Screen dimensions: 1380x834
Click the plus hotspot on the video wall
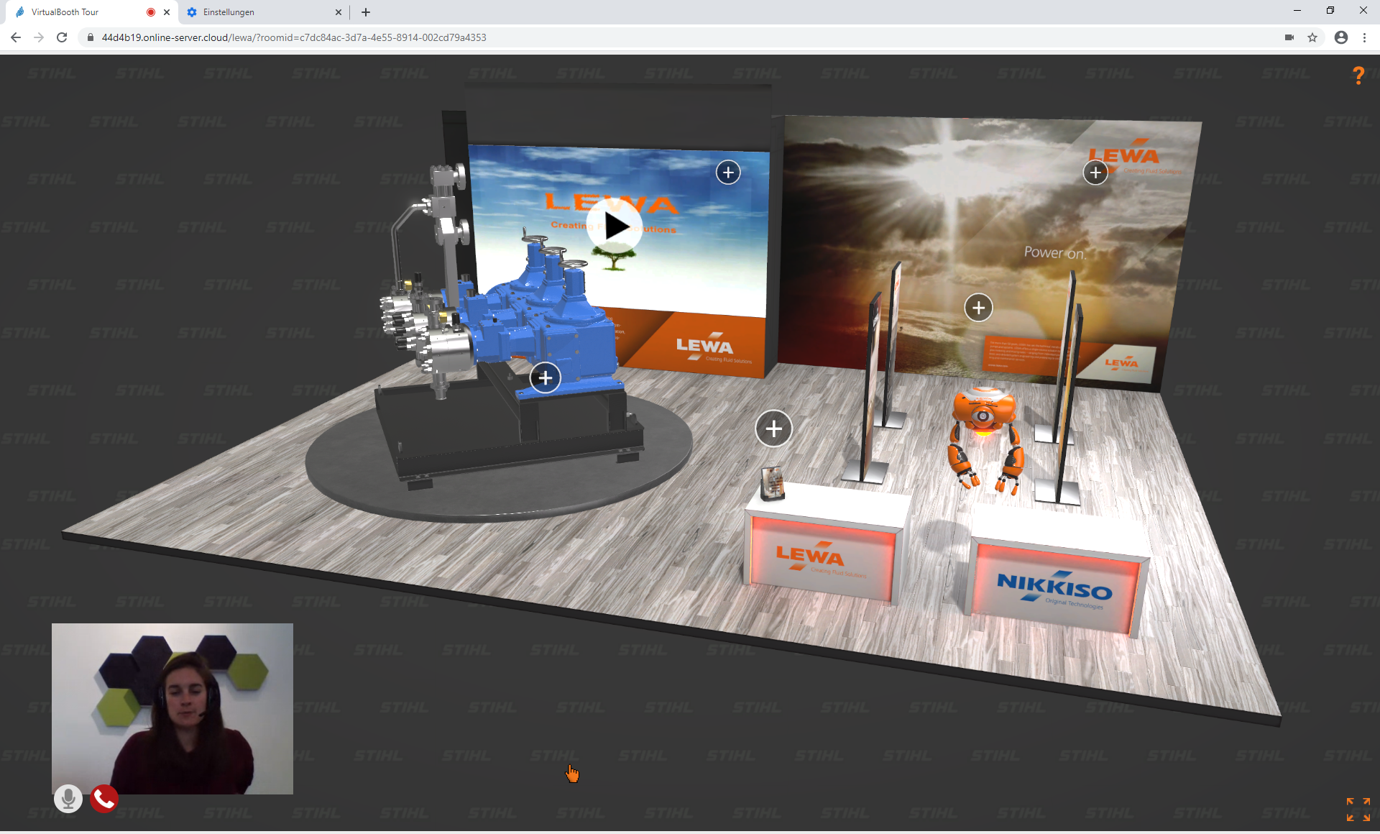[x=728, y=172]
